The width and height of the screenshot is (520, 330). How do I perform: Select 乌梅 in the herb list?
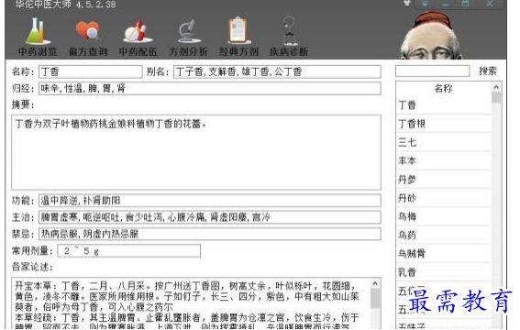[x=444, y=216]
